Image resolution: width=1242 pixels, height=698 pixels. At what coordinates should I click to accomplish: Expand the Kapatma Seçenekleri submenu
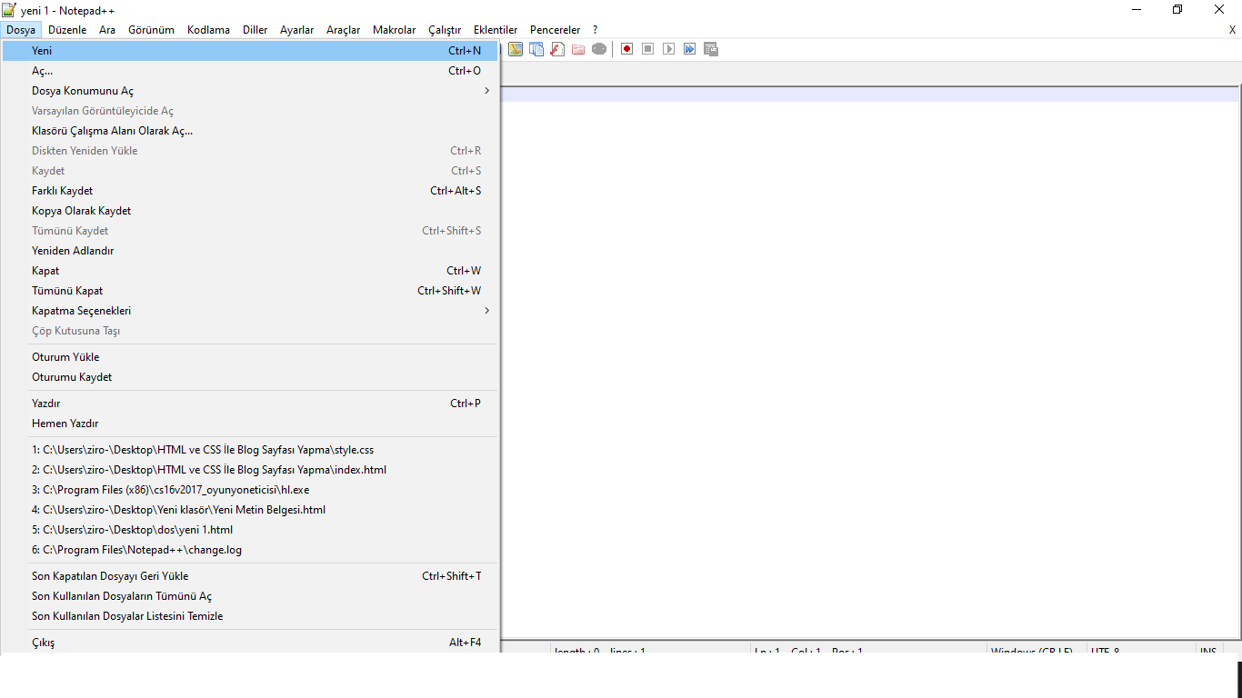[x=250, y=311]
